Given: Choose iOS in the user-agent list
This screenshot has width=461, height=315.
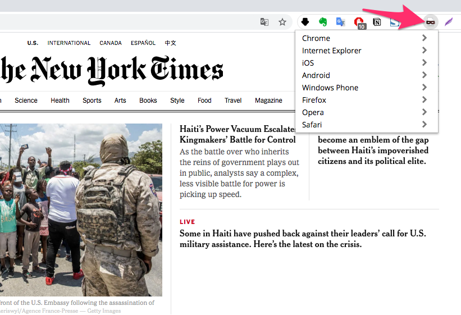Looking at the screenshot, I should (x=366, y=63).
